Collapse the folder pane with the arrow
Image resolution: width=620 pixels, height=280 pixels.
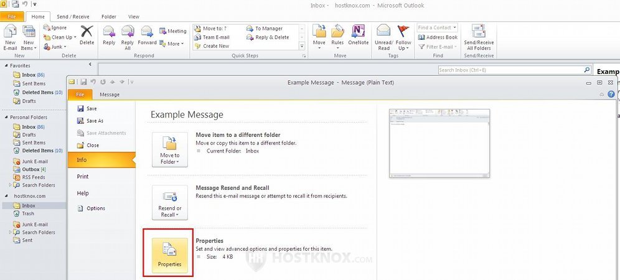coord(90,64)
